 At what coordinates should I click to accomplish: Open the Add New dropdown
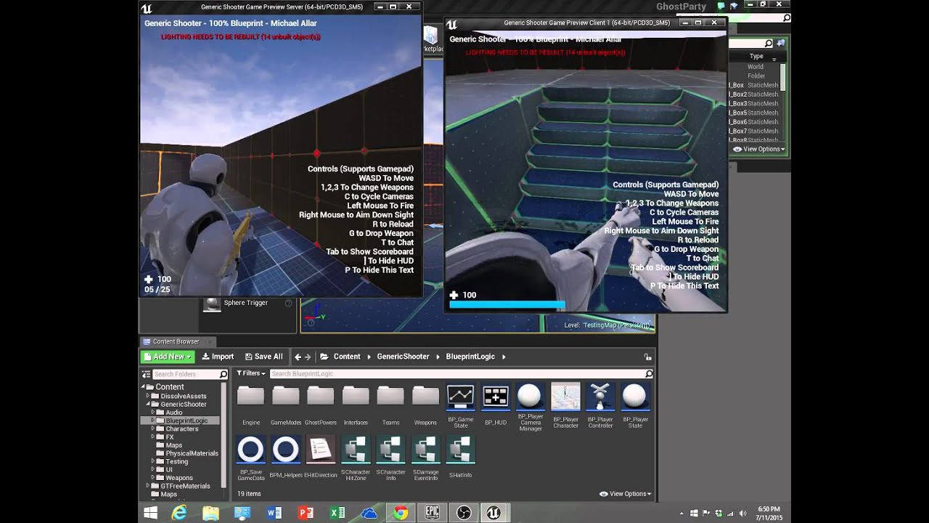[x=167, y=357]
